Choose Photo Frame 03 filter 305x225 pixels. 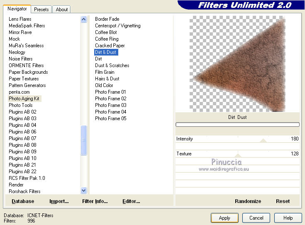(x=110, y=105)
